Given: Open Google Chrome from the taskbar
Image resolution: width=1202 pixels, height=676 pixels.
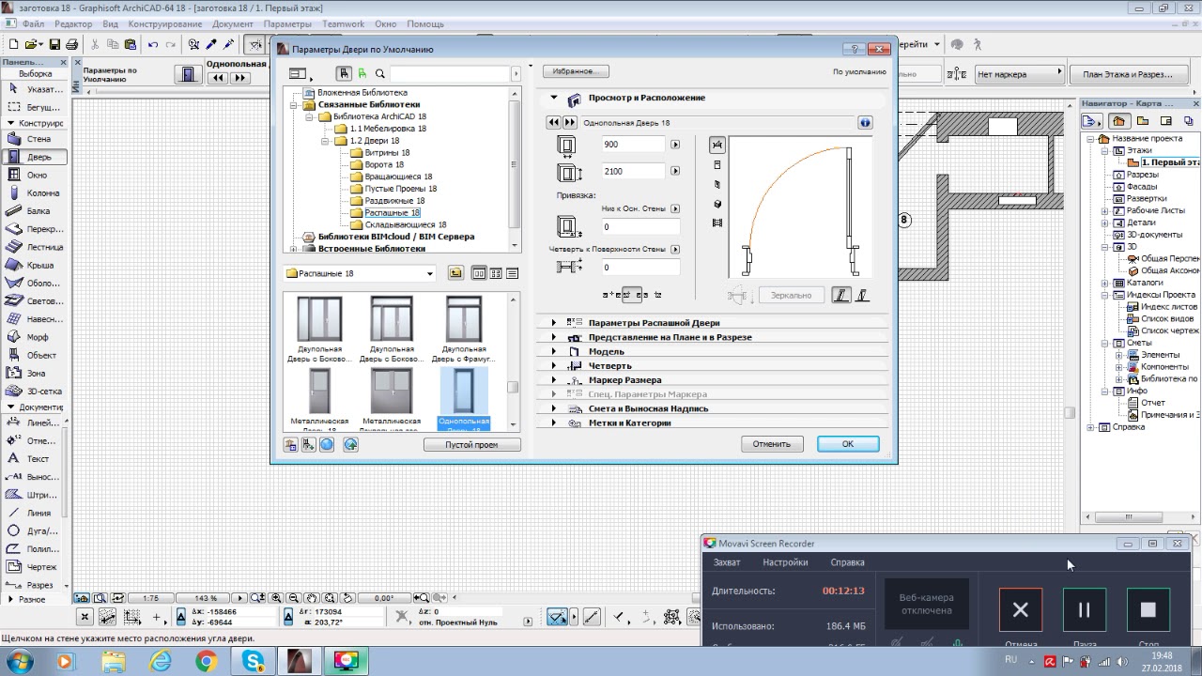Looking at the screenshot, I should coord(206,662).
